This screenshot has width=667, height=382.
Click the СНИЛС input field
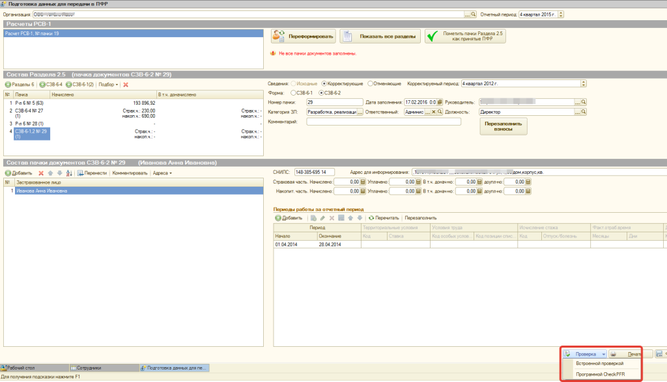pos(315,172)
